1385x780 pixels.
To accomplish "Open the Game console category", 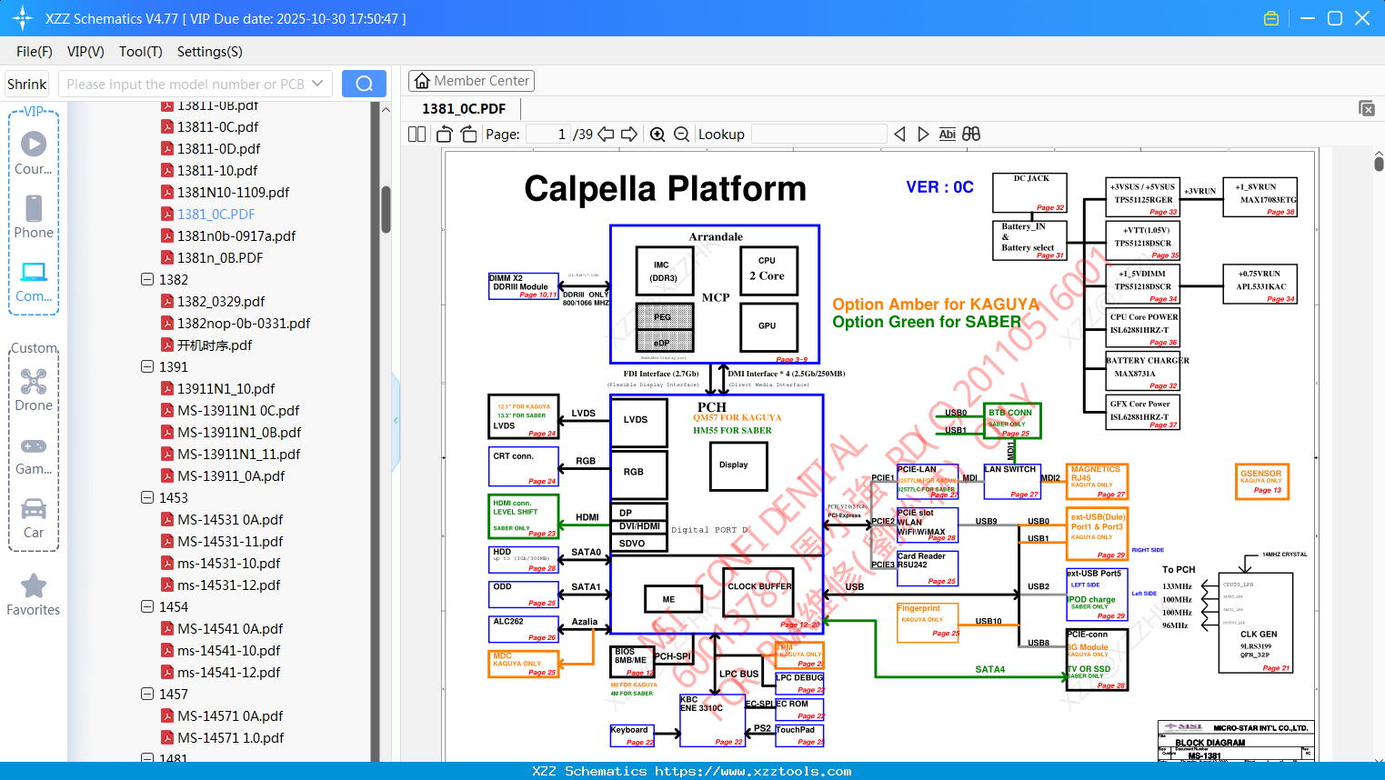I will click(x=34, y=455).
